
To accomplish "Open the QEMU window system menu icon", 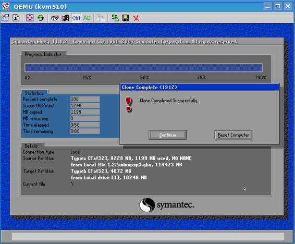I will (6, 6).
